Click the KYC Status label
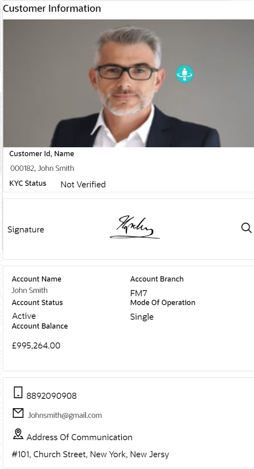This screenshot has height=469, width=254. coord(28,183)
